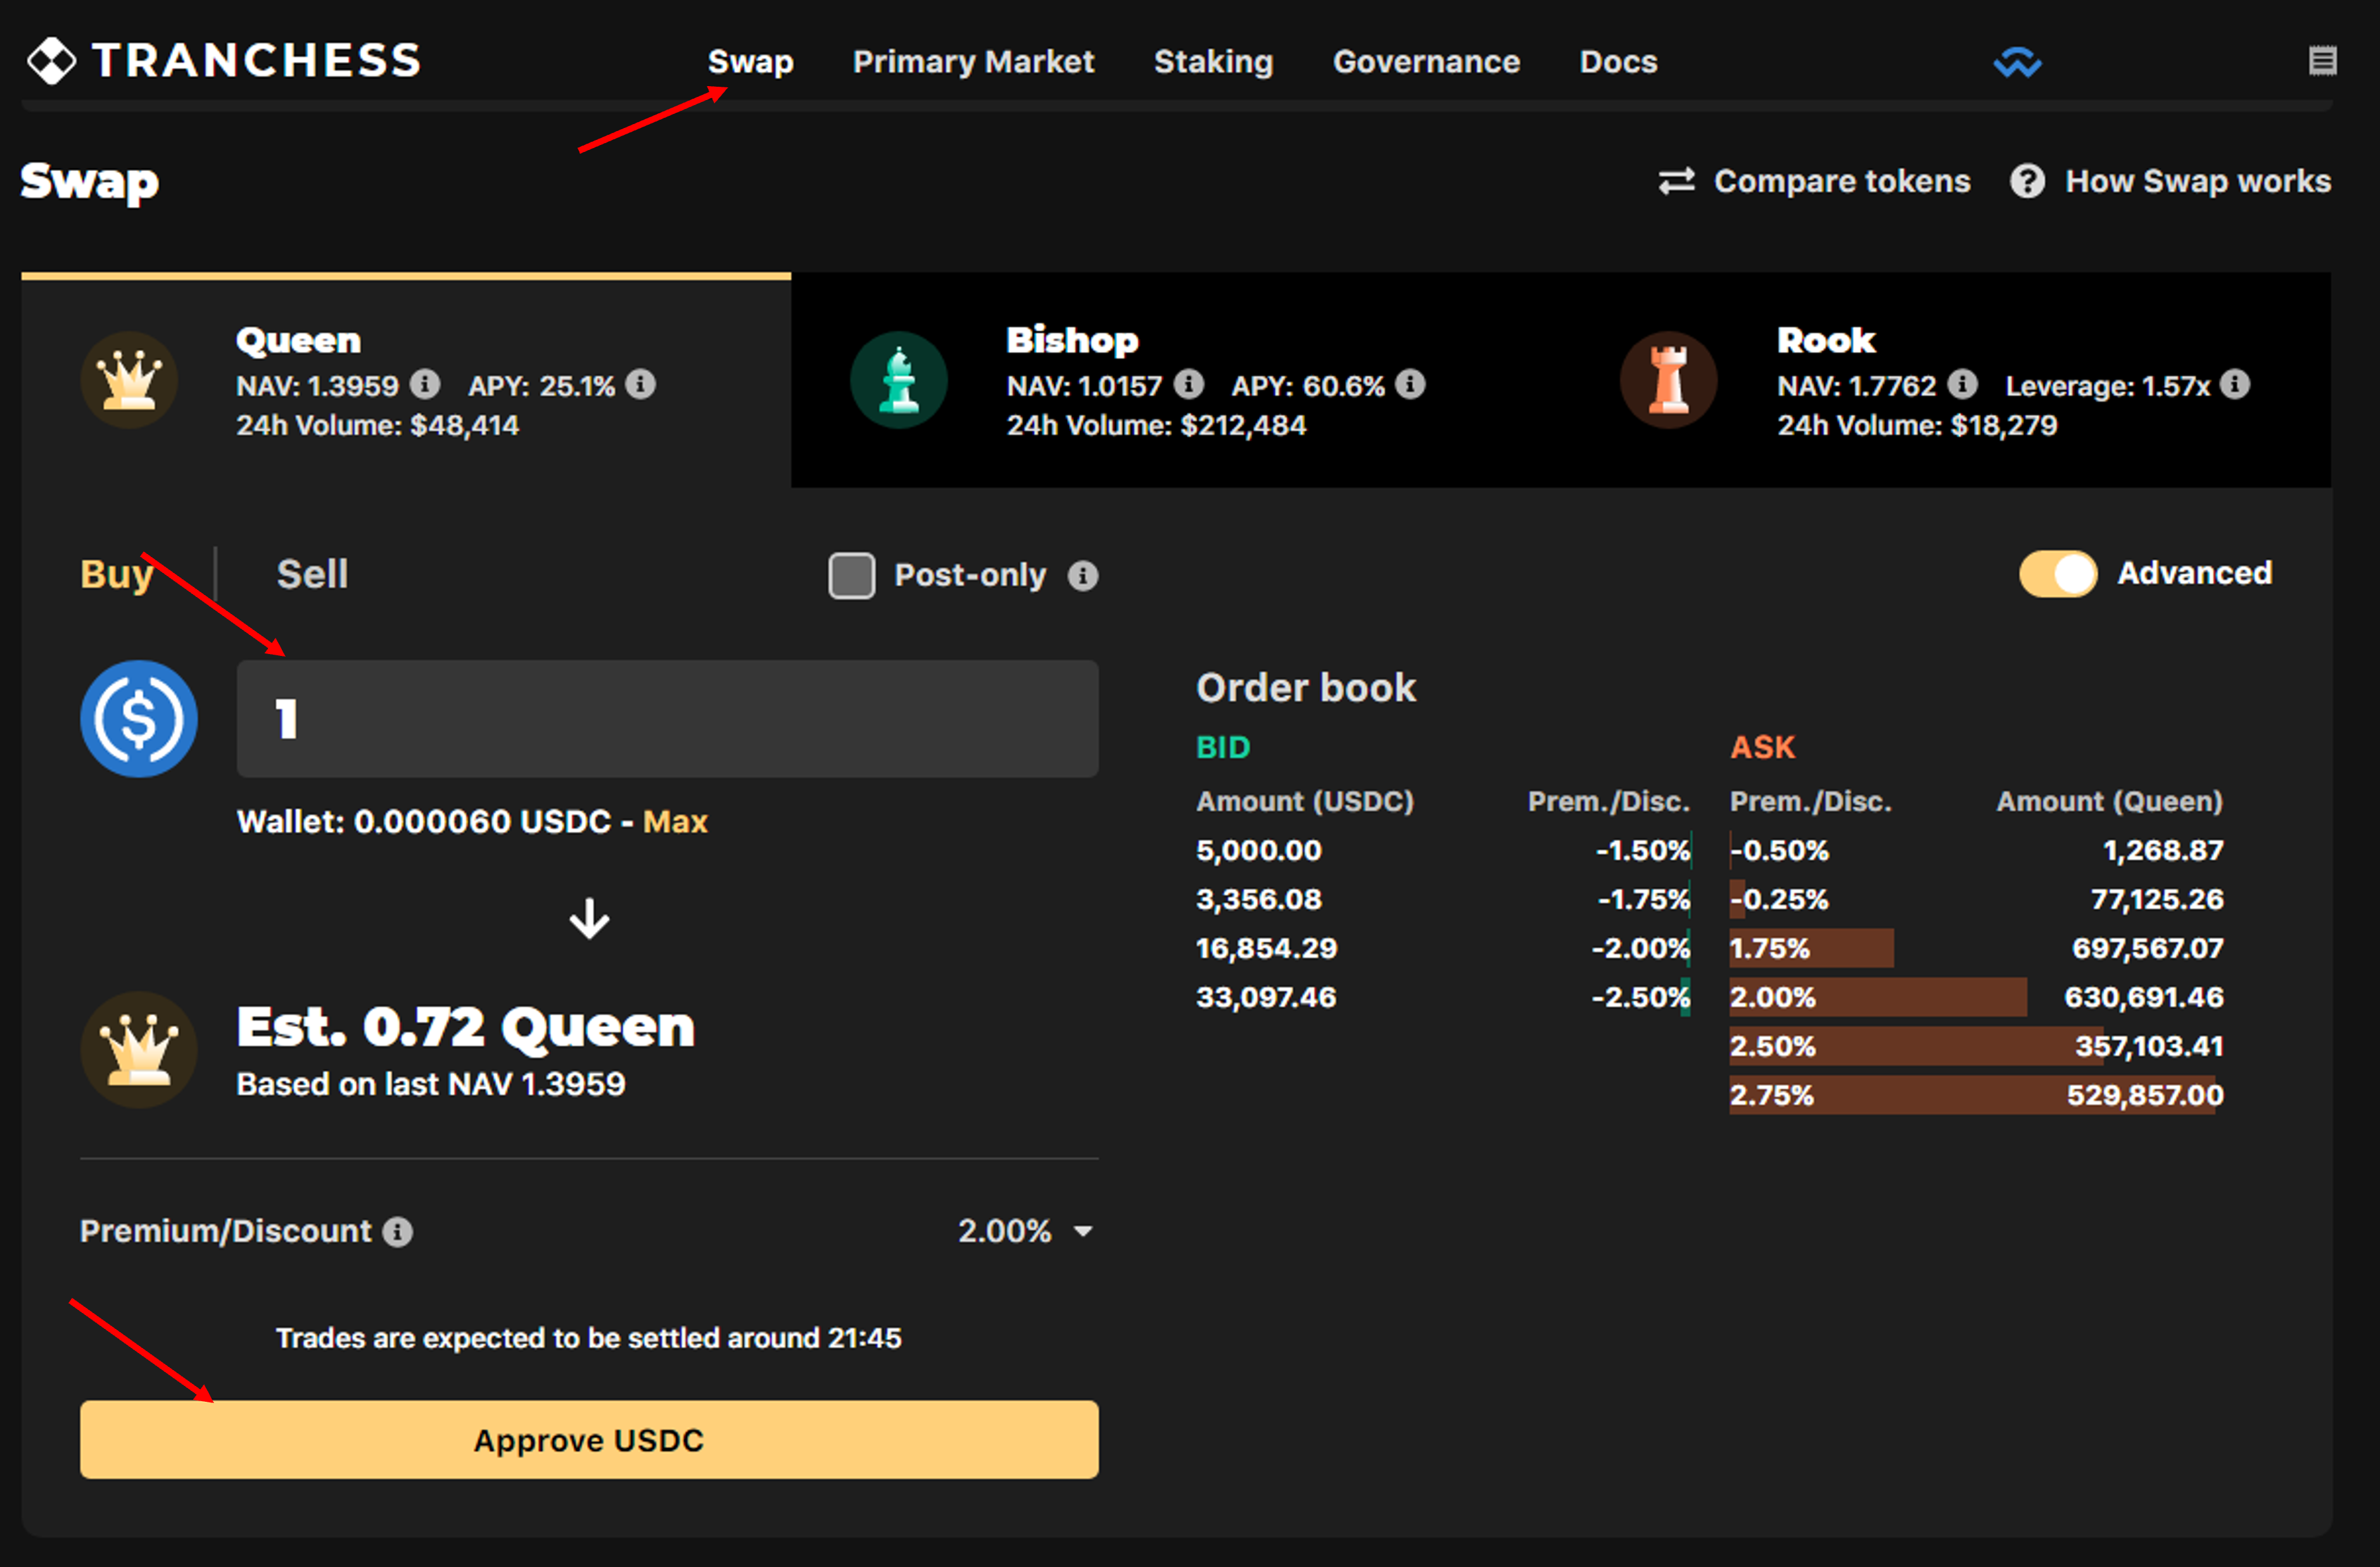This screenshot has height=1567, width=2380.
Task: Open the hamburger menu icon
Action: [x=2322, y=61]
